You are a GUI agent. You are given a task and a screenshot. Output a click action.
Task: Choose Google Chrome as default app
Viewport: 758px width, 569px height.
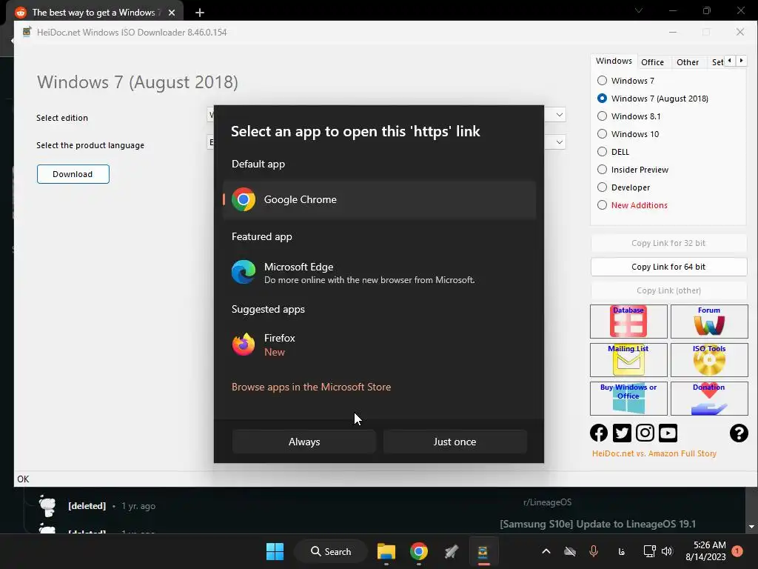pyautogui.click(x=380, y=199)
